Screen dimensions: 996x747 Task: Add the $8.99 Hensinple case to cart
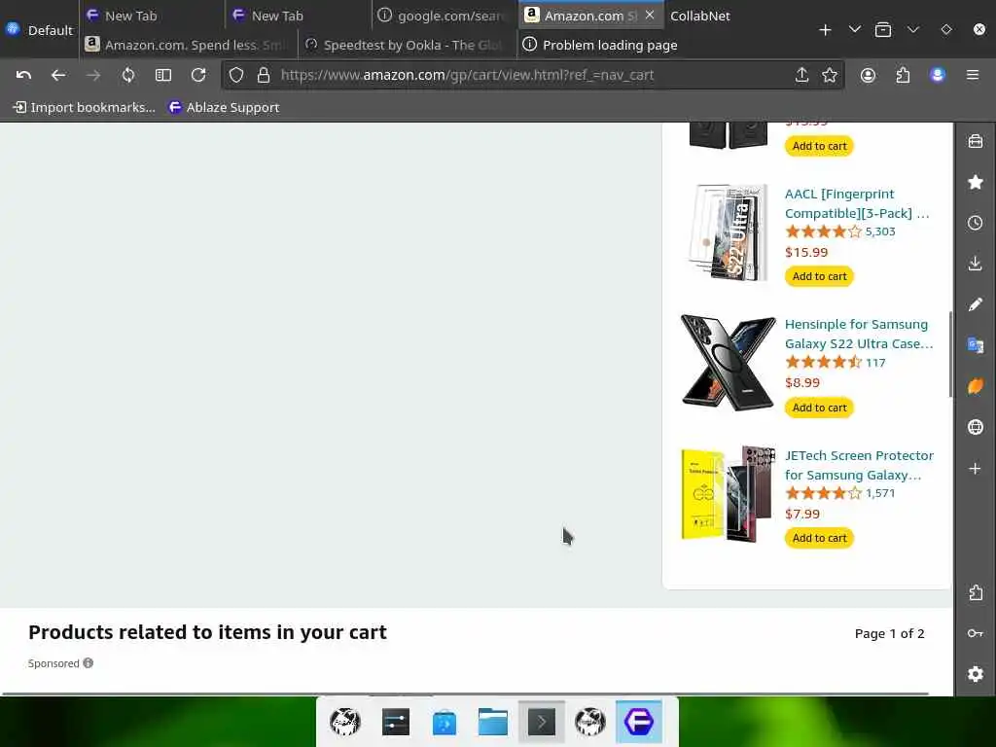coord(819,408)
